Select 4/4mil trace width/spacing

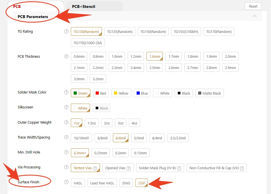[x=157, y=138]
